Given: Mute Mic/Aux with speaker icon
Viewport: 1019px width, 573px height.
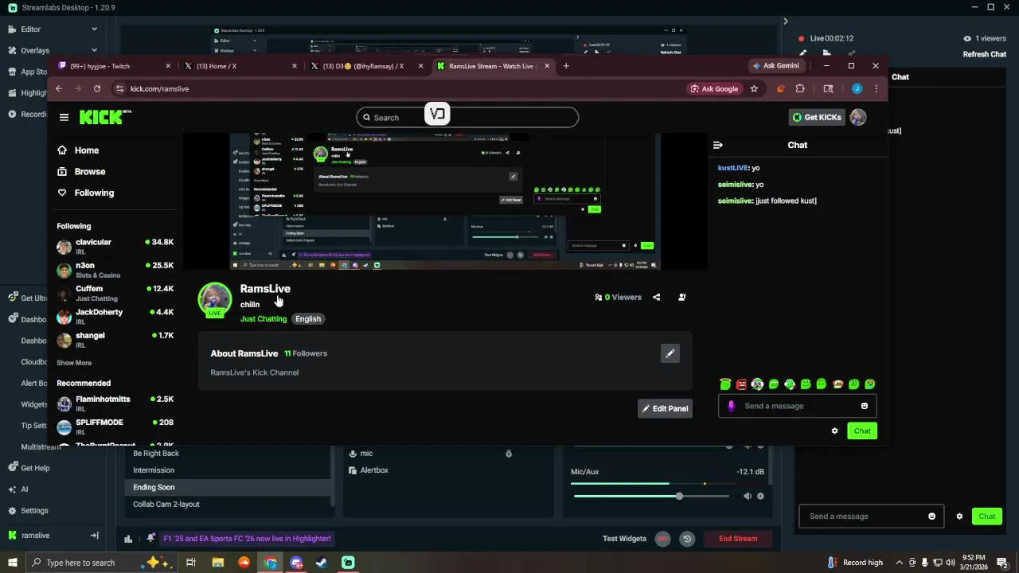Looking at the screenshot, I should pyautogui.click(x=747, y=497).
